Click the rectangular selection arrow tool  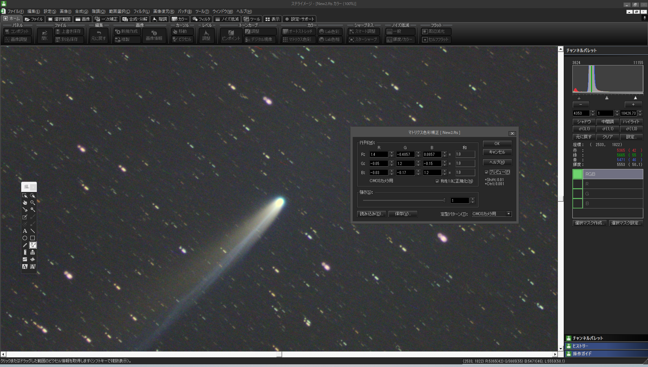(25, 196)
